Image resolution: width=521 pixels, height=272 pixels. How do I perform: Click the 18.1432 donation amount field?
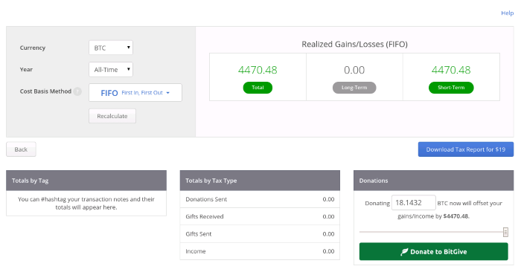pos(413,203)
